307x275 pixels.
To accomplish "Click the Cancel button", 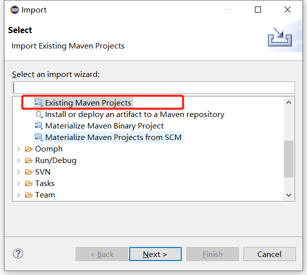I will point(269,254).
